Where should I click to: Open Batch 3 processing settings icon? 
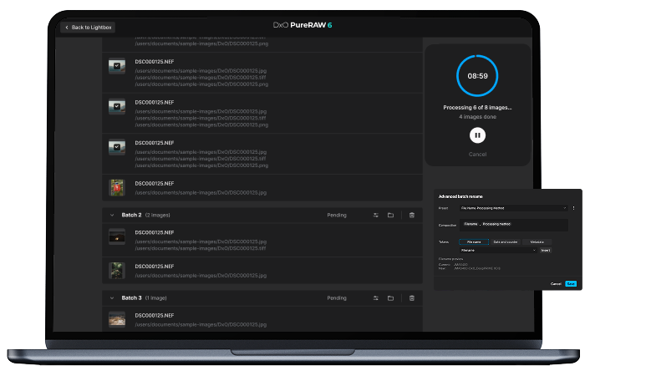(x=376, y=297)
